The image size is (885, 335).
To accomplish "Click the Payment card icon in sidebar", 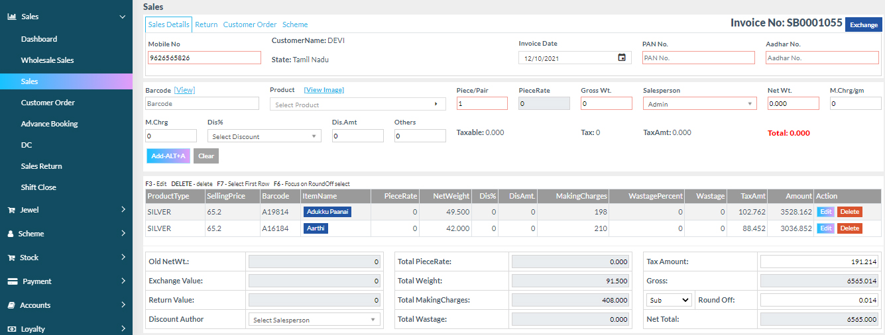I will coord(12,281).
